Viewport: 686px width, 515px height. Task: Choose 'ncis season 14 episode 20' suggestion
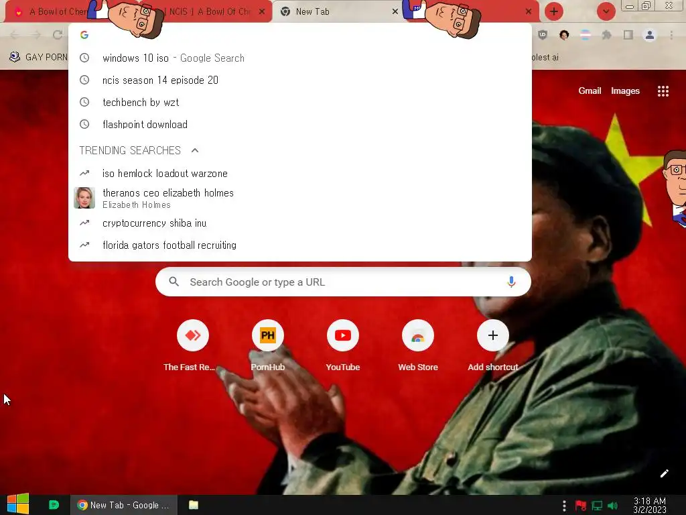point(299,80)
